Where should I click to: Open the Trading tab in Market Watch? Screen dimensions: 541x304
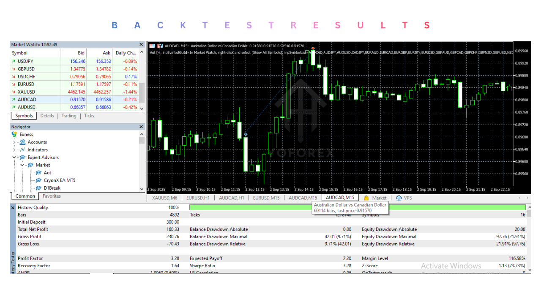click(68, 116)
